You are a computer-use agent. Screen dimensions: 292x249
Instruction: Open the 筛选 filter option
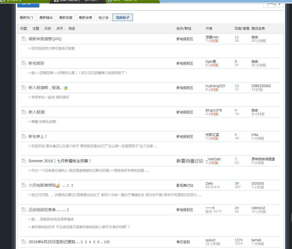pos(72,29)
